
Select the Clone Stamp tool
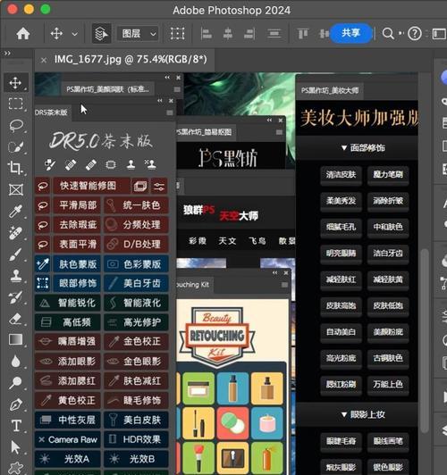click(15, 275)
